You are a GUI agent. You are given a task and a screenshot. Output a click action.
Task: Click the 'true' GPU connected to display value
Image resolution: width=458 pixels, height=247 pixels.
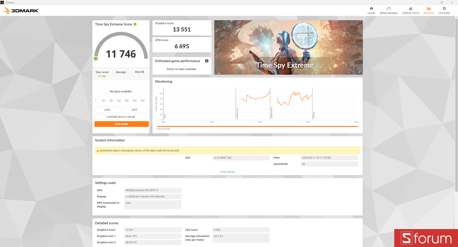(153, 205)
